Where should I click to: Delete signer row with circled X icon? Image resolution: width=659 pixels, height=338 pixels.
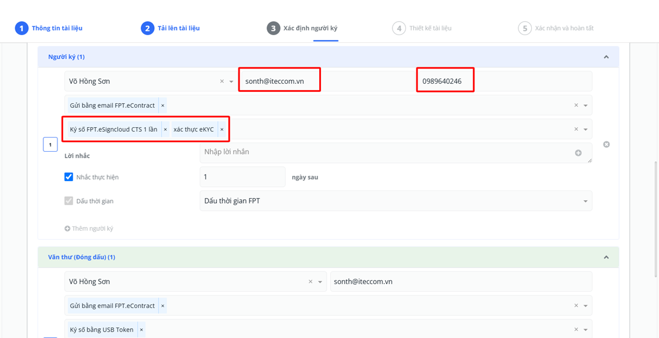click(x=606, y=144)
